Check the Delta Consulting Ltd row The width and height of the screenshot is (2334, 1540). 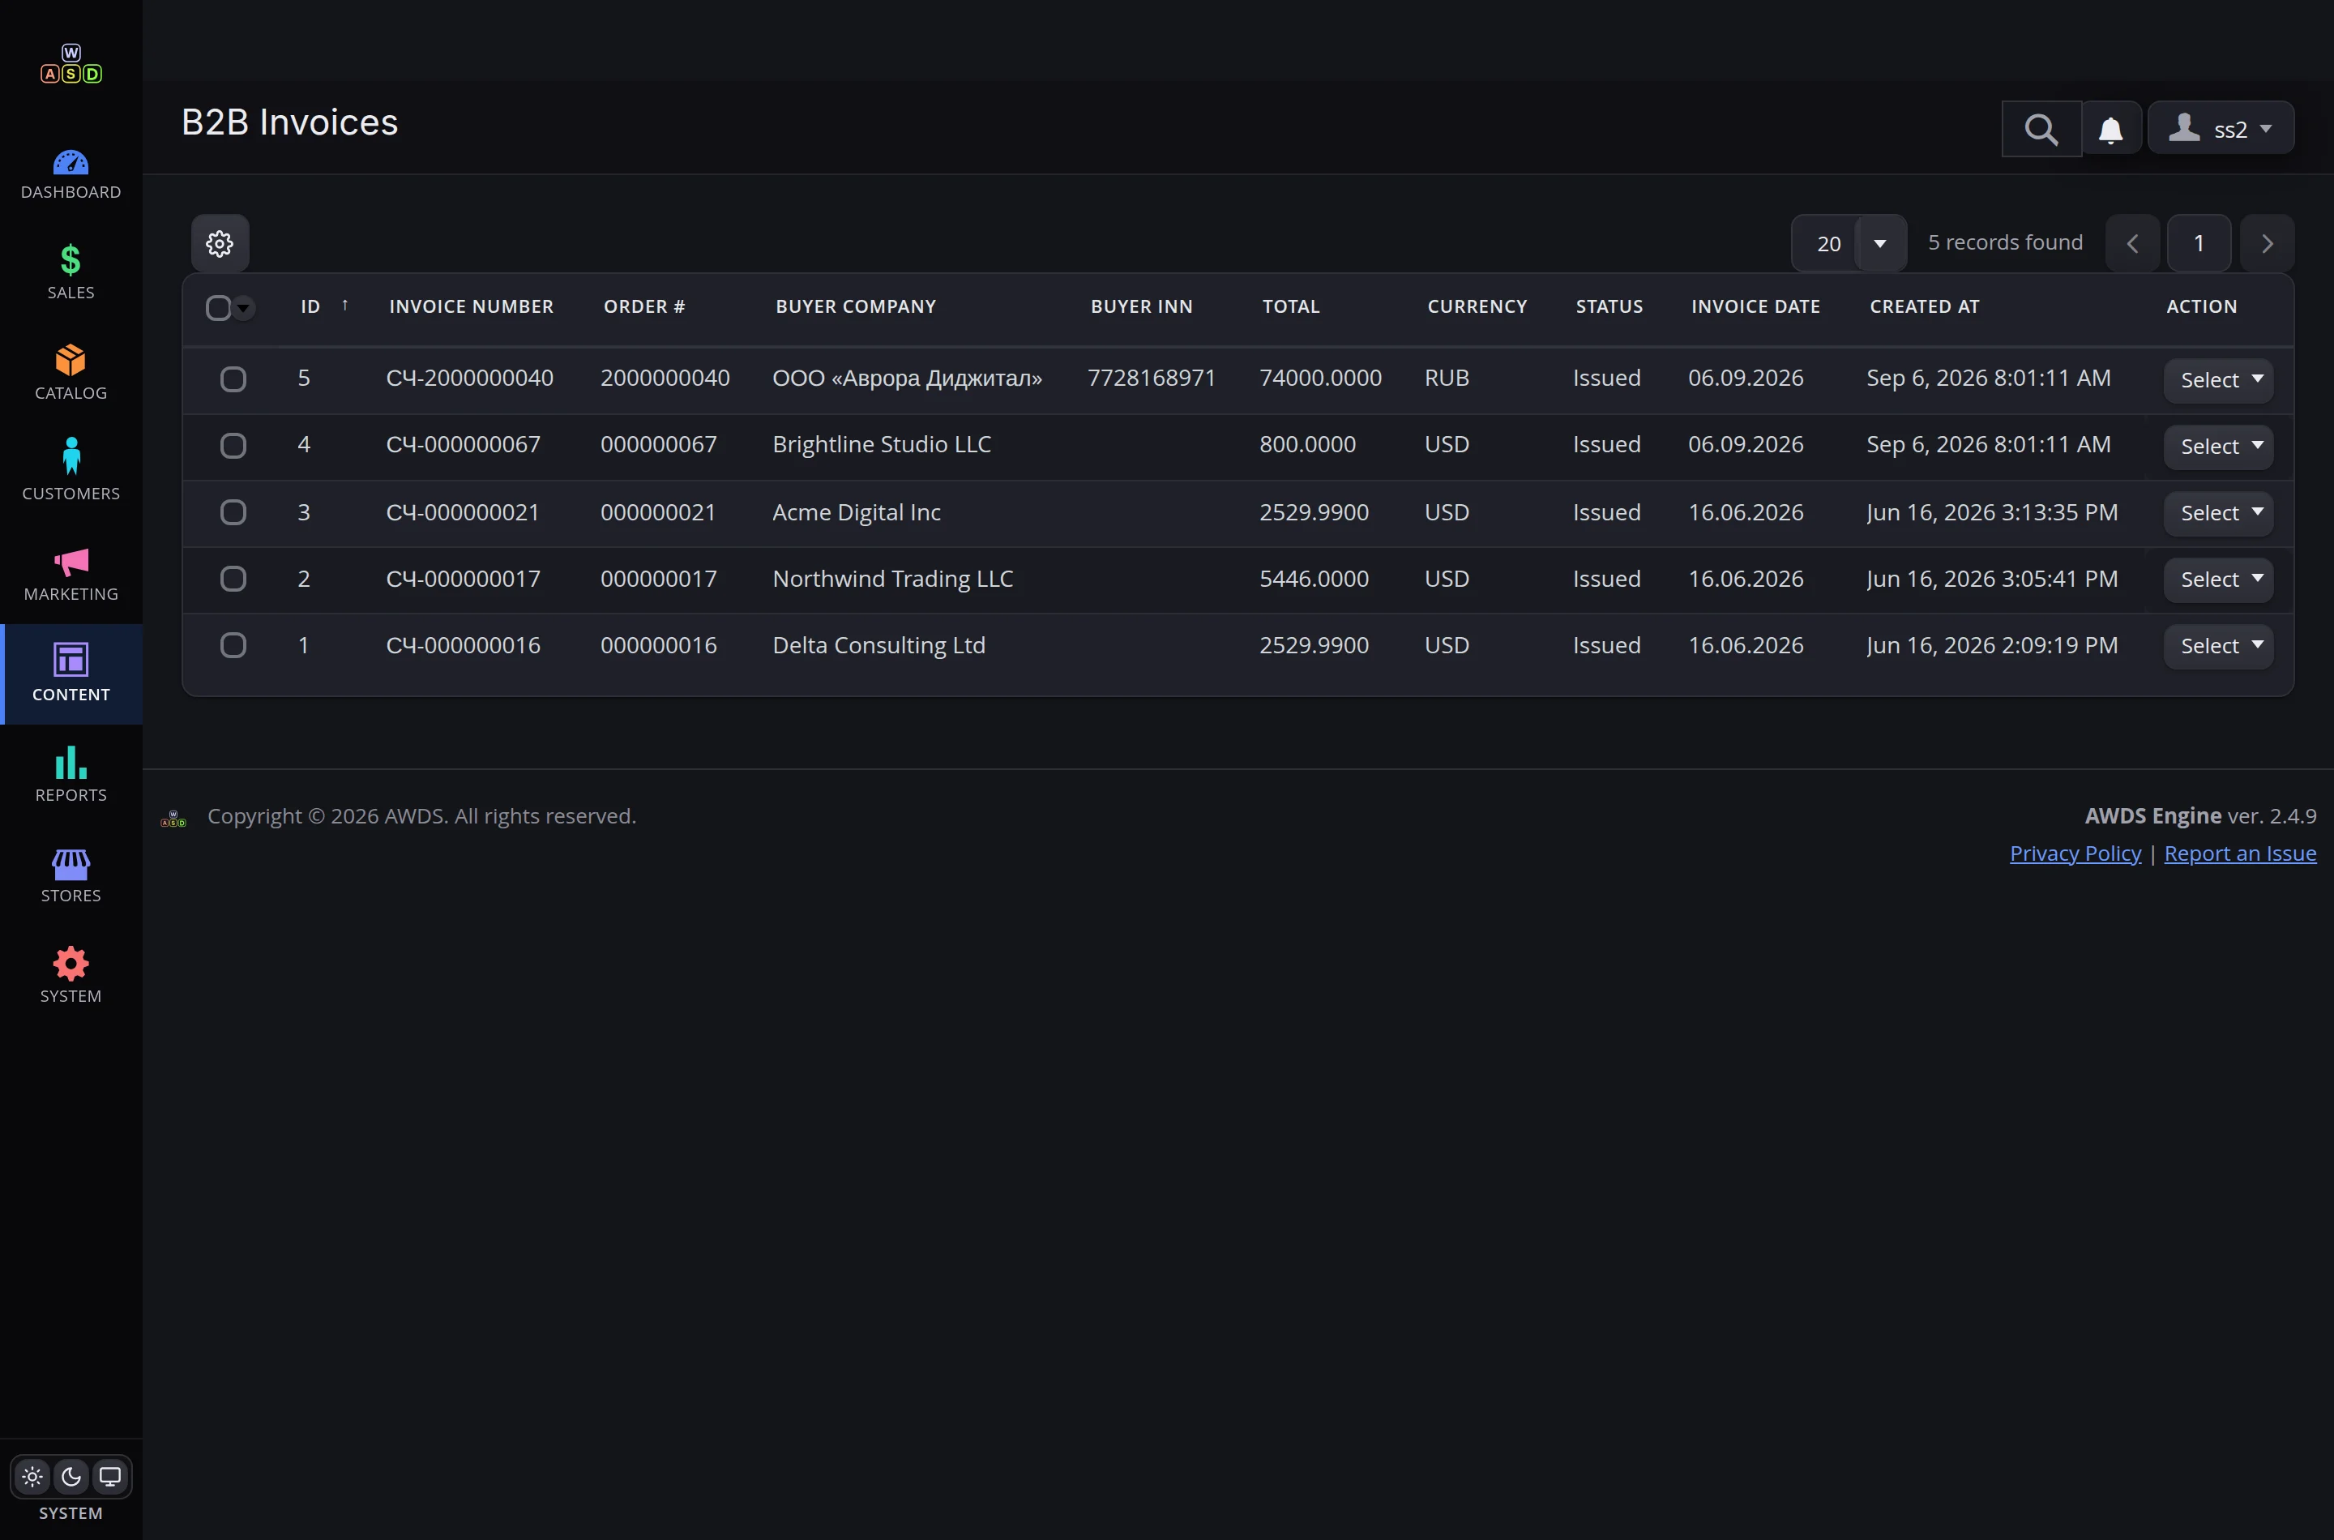233,645
